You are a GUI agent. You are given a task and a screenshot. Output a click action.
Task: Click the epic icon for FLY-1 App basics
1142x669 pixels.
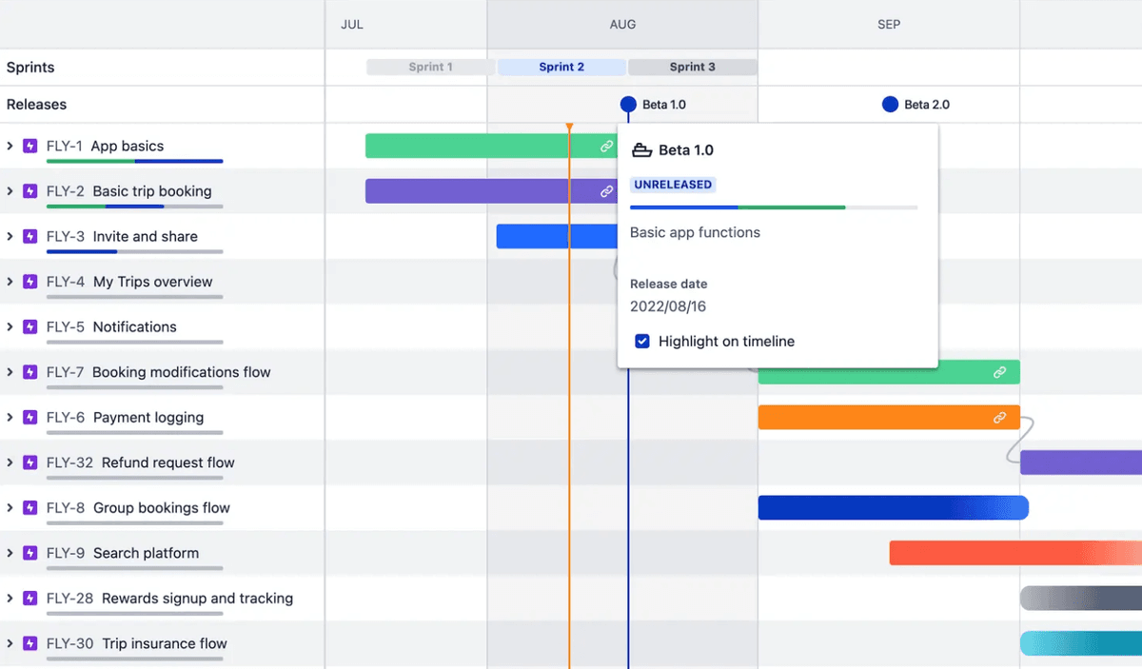30,147
